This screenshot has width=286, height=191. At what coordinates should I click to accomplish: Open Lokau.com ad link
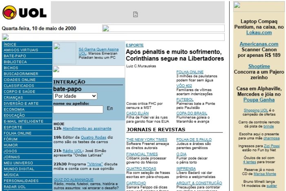point(259,33)
